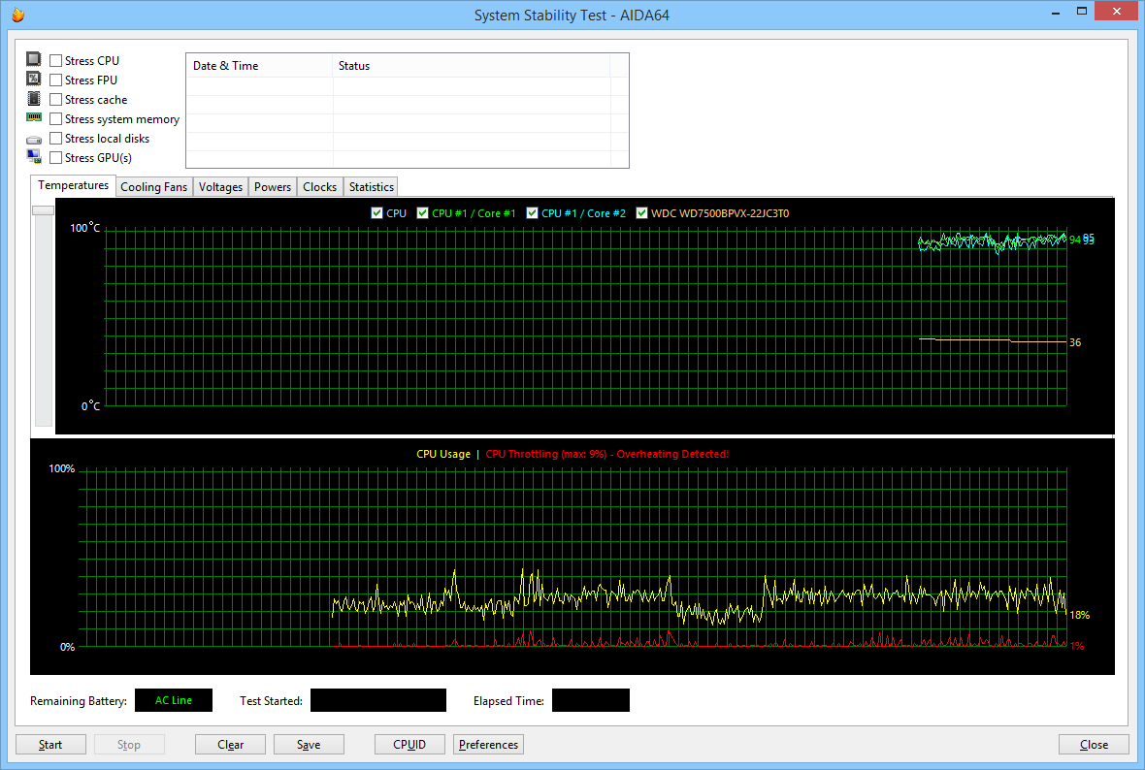1145x770 pixels.
Task: Switch to the Cooling Fans tab
Action: click(x=154, y=187)
